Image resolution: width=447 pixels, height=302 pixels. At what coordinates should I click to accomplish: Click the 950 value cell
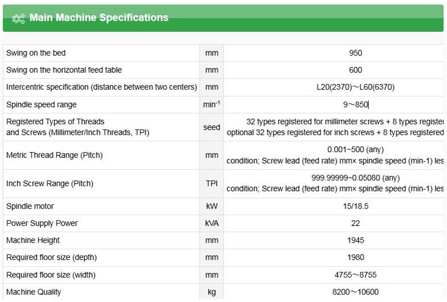[x=356, y=53]
